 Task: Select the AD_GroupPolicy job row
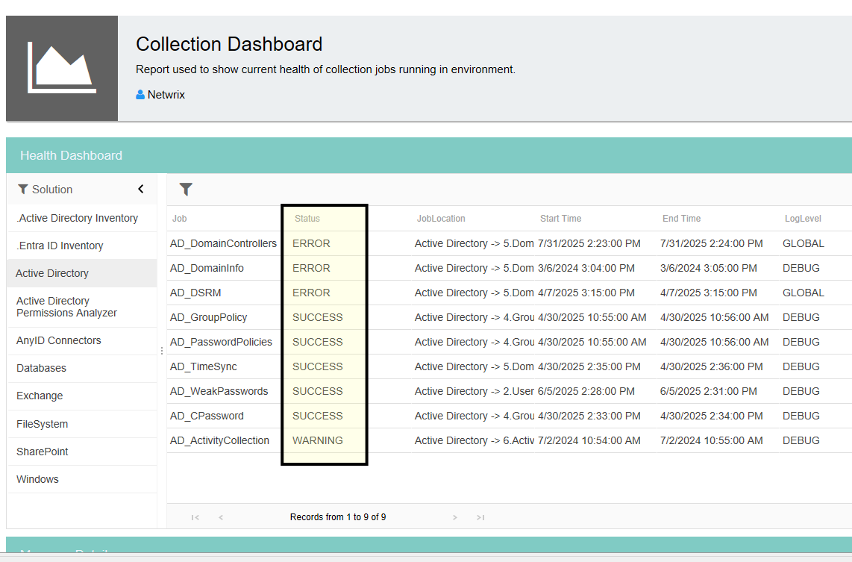point(509,317)
